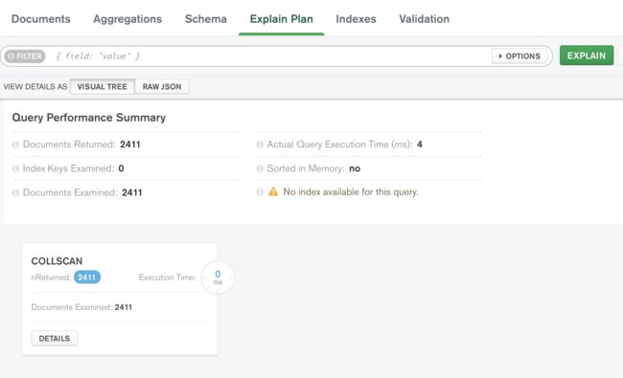The width and height of the screenshot is (623, 378).
Task: Open the Validation tab
Action: [x=424, y=19]
